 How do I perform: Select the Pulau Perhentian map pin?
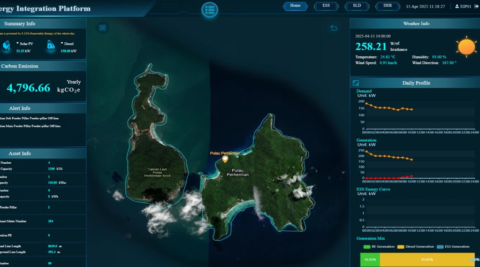pyautogui.click(x=225, y=159)
